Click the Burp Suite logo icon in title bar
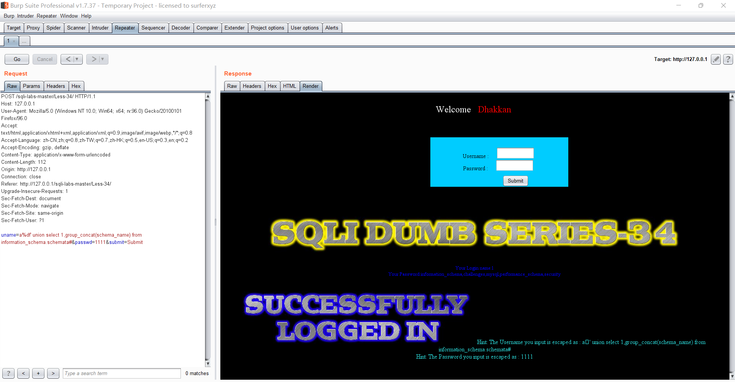 point(5,5)
